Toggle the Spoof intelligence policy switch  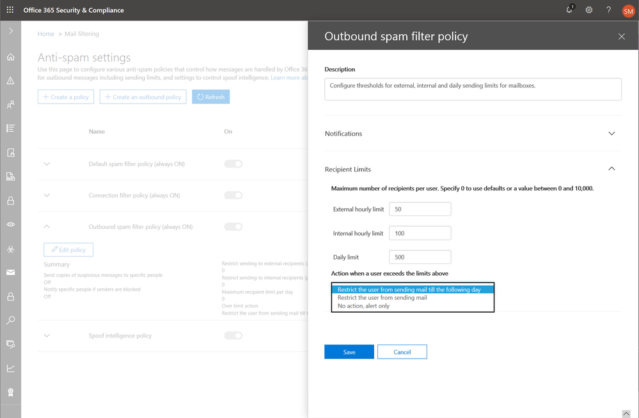click(233, 336)
